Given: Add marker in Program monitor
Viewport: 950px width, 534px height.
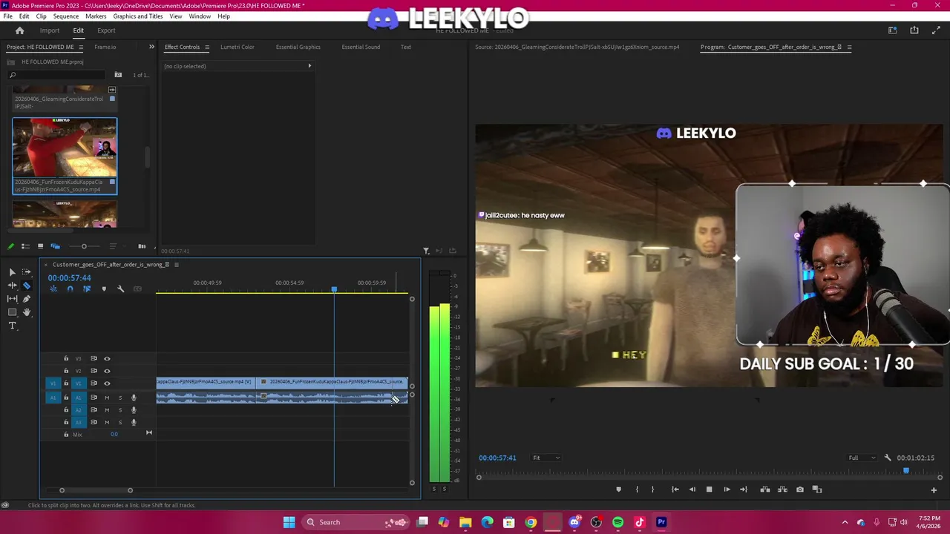Looking at the screenshot, I should 618,489.
